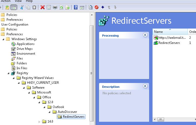
Task: Select the Windows Settings folder
Action: click(24, 39)
